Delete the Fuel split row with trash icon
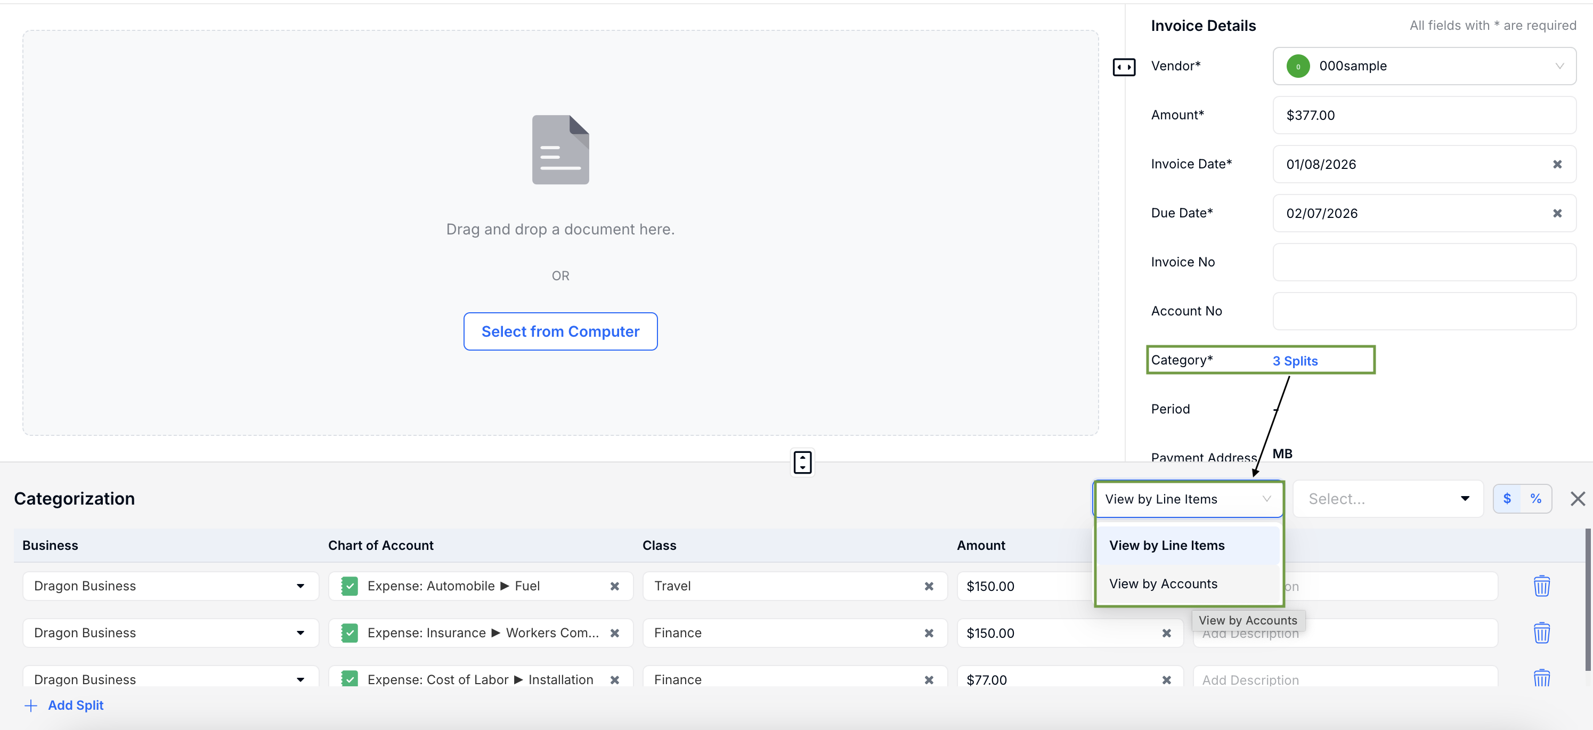Screen dimensions: 1593x730 1541,586
